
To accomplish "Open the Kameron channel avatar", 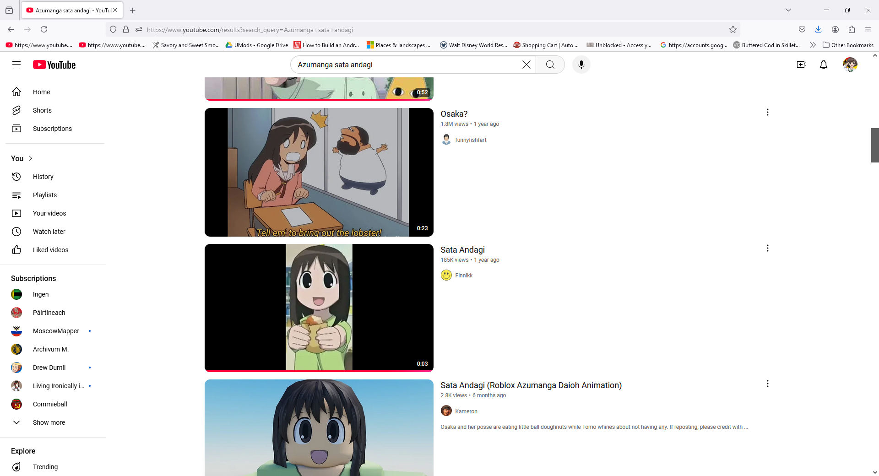I will tap(446, 411).
